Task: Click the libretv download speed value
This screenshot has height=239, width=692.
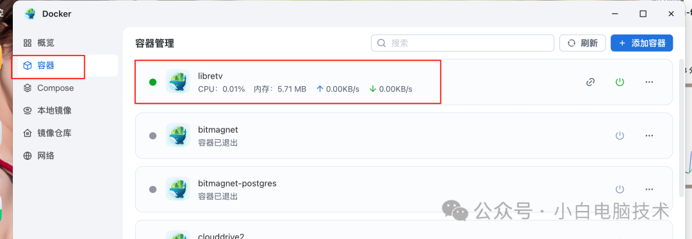Action: tap(391, 89)
